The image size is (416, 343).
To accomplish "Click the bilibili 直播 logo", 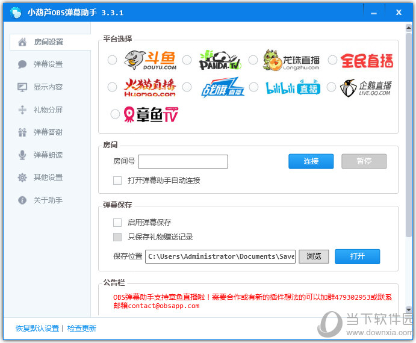I will pyautogui.click(x=293, y=87).
